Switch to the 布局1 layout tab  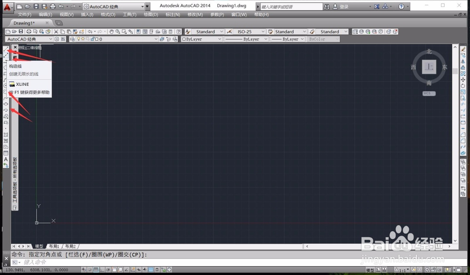click(x=54, y=246)
